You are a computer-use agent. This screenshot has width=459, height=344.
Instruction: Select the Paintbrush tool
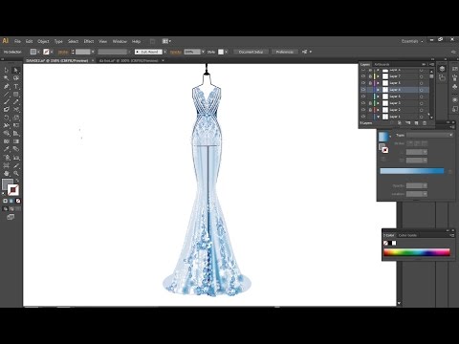pos(7,102)
